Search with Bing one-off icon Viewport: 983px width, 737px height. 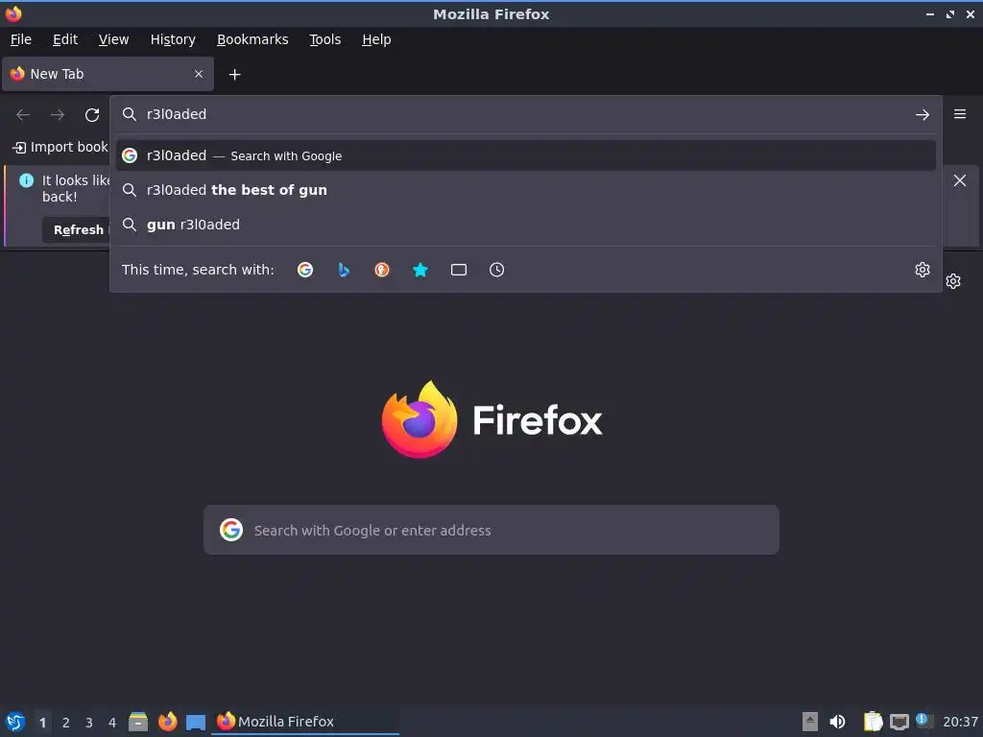pos(344,270)
